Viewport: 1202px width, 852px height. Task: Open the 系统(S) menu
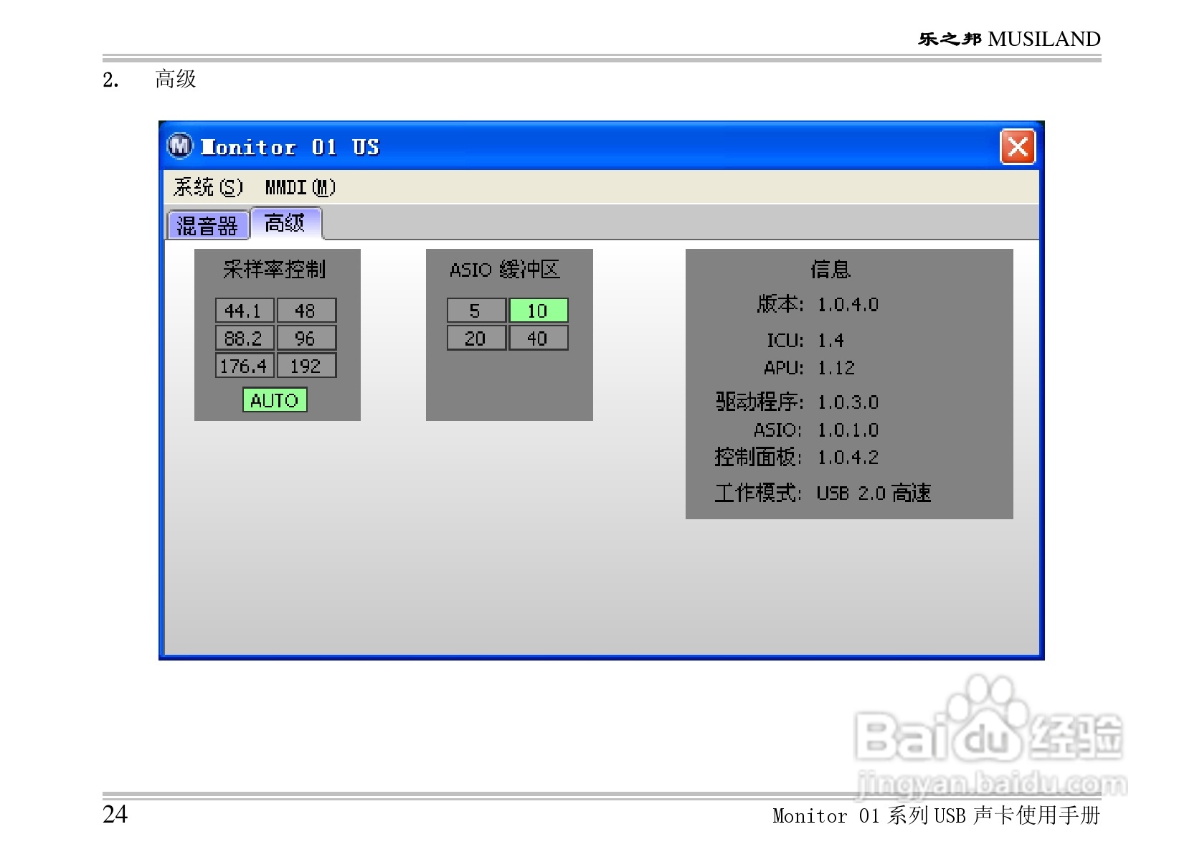pos(208,187)
